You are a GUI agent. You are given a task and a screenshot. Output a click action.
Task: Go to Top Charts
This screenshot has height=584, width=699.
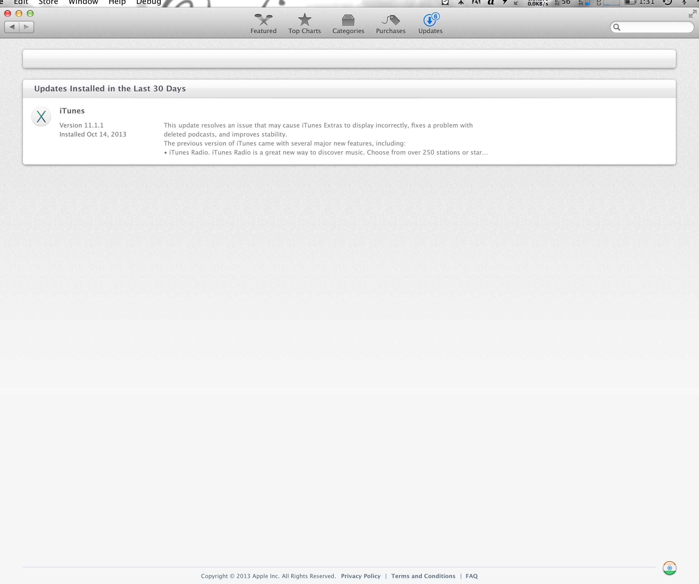(304, 24)
